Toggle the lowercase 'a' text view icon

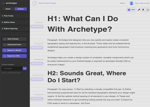pos(143,10)
